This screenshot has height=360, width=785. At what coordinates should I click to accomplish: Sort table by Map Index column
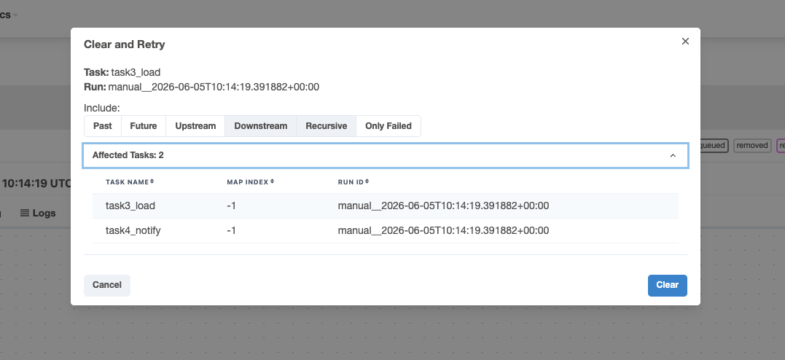251,181
